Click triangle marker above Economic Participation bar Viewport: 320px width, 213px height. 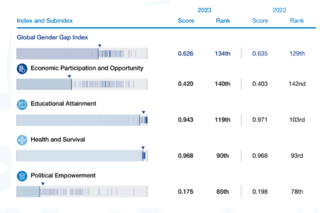click(x=70, y=76)
